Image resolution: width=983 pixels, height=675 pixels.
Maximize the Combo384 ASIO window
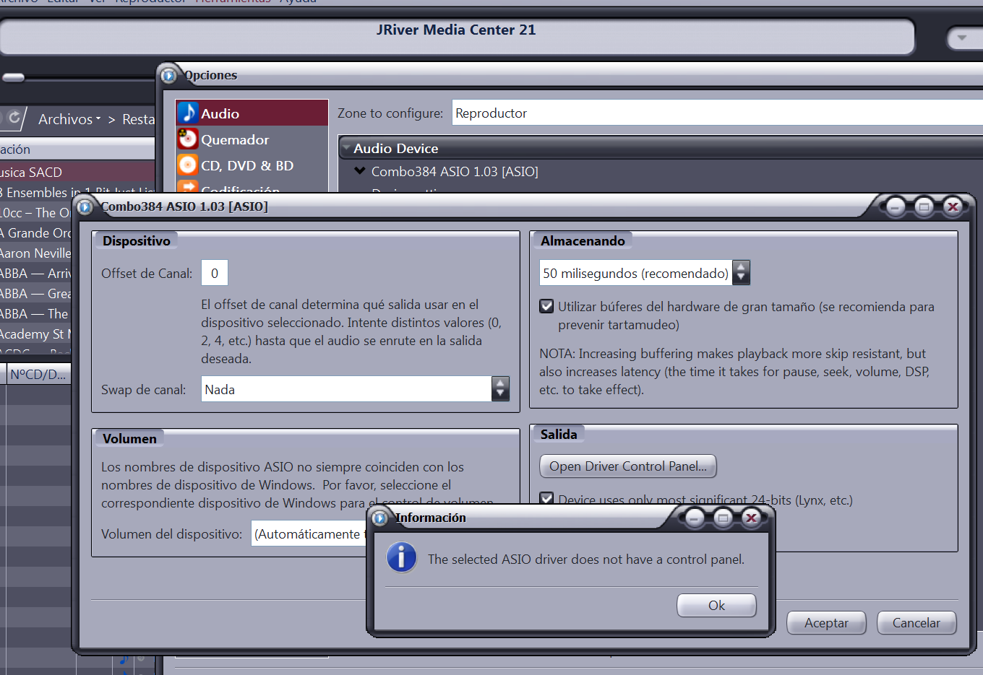(924, 207)
